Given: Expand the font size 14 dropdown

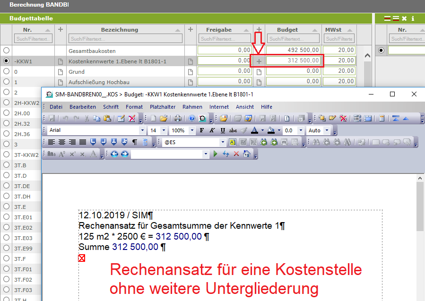Looking at the screenshot, I should (164, 130).
